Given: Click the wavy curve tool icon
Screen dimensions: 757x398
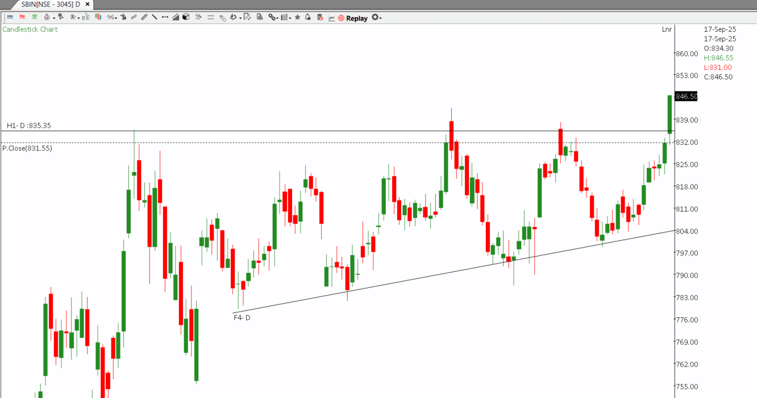Looking at the screenshot, I should (134, 17).
